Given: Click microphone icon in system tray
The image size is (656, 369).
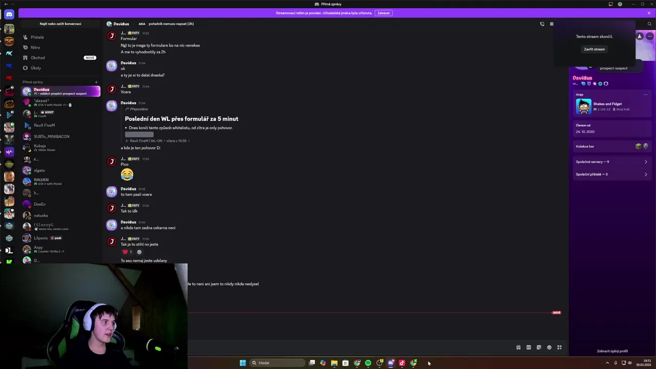Looking at the screenshot, I should coord(616,363).
